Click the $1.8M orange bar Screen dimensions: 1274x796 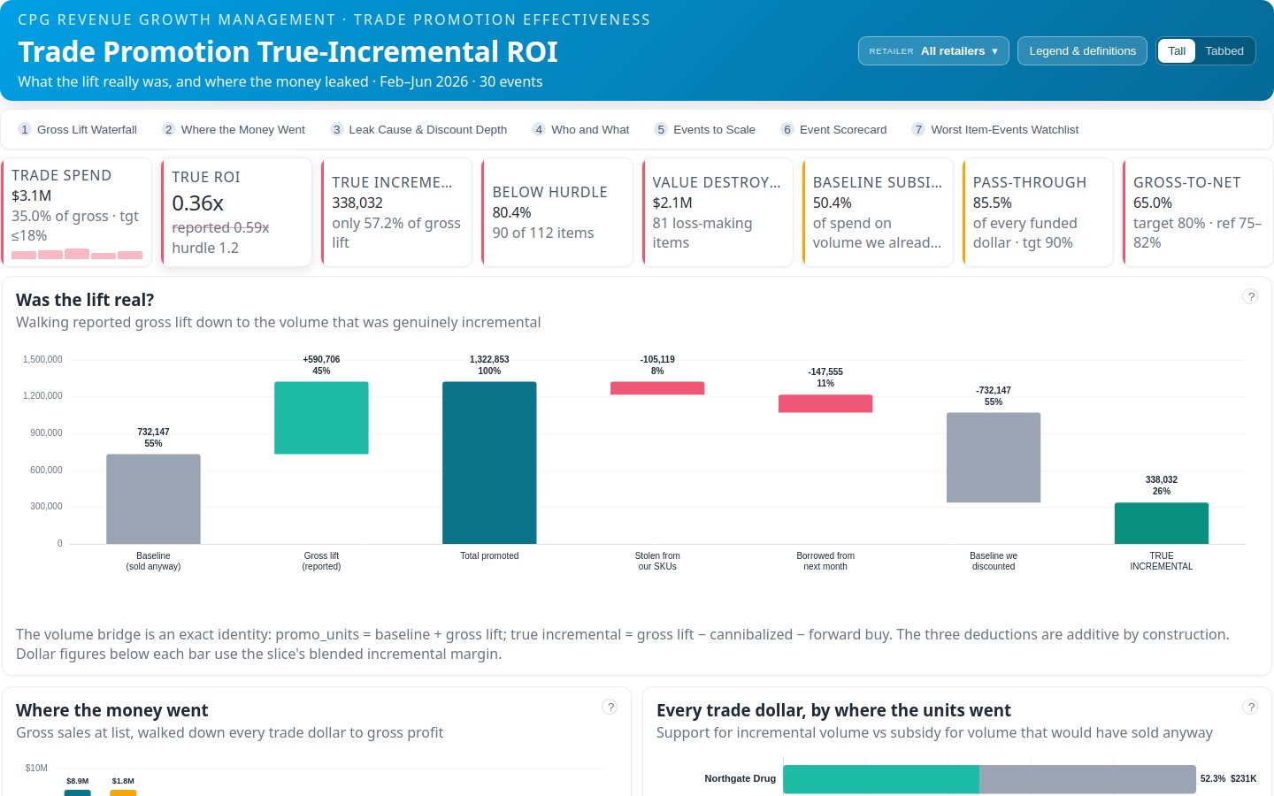click(123, 792)
